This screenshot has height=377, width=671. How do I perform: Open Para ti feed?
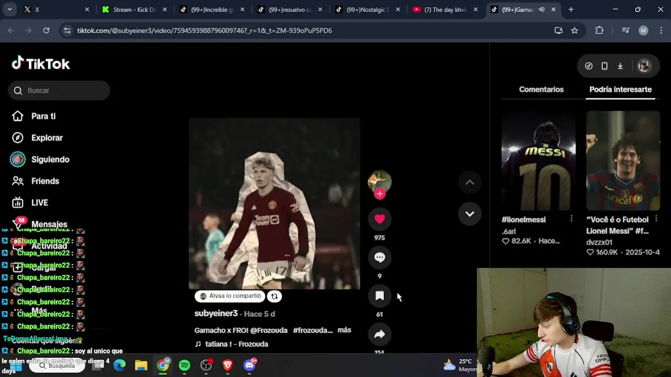[44, 116]
